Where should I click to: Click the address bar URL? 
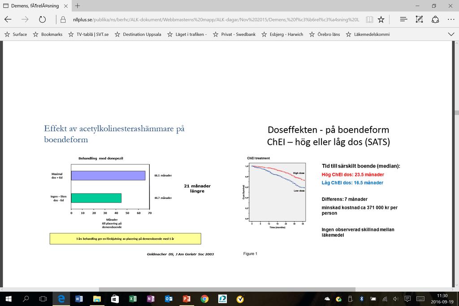pyautogui.click(x=216, y=20)
